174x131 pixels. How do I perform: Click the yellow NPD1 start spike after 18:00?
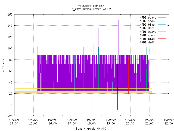[94, 66]
